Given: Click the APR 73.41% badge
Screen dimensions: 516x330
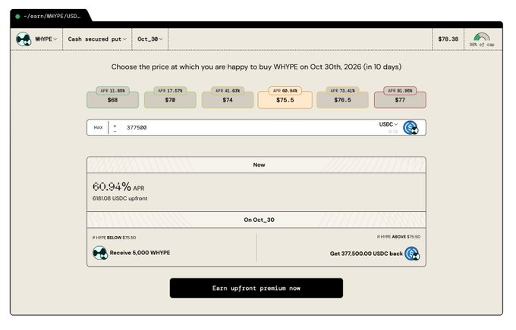Looking at the screenshot, I should click(x=342, y=91).
